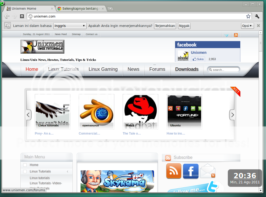Click the Terjemahkan translate button
266x197 pixels.
point(165,26)
